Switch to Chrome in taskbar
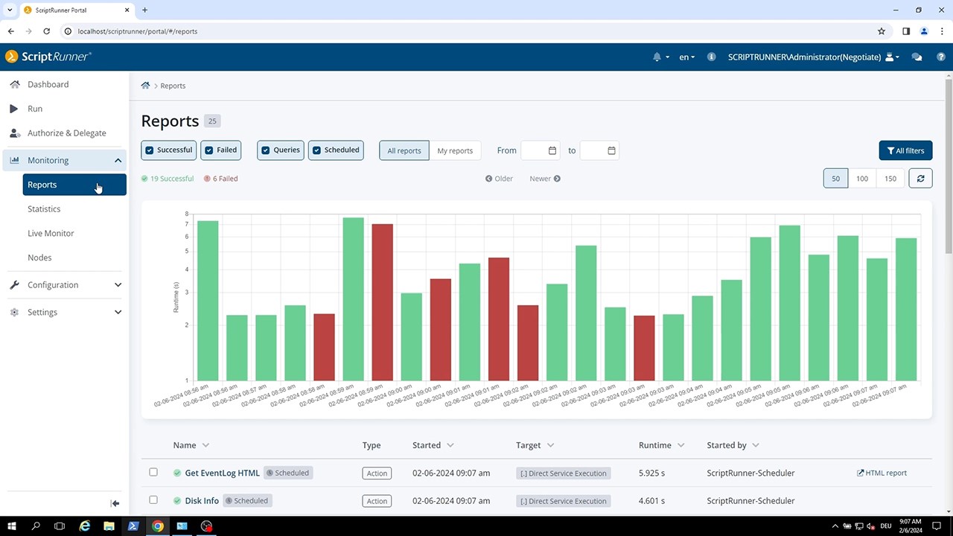 pyautogui.click(x=158, y=526)
